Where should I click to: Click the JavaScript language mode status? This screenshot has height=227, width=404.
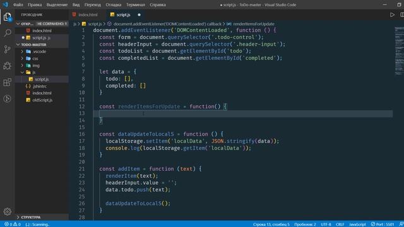tap(357, 224)
